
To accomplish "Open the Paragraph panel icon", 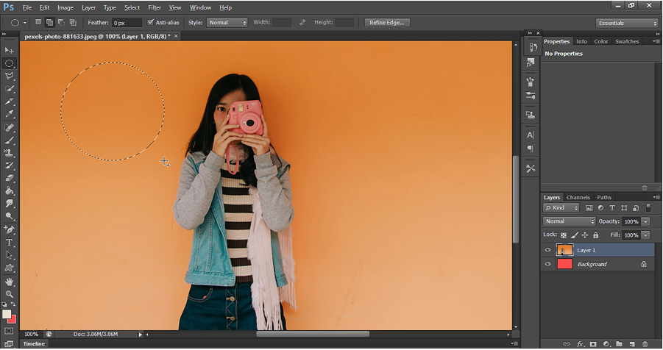I will 531,149.
